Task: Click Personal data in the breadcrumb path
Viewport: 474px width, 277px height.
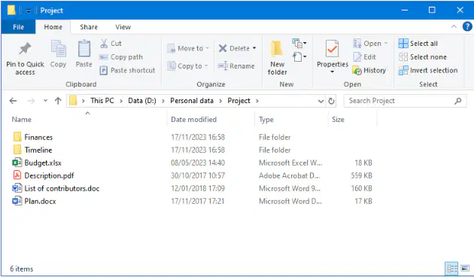Action: click(x=192, y=101)
